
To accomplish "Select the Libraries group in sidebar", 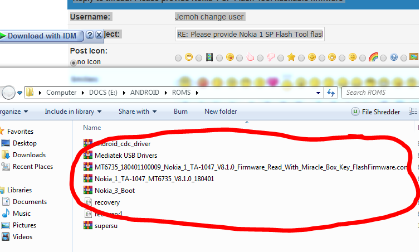I will (x=19, y=190).
